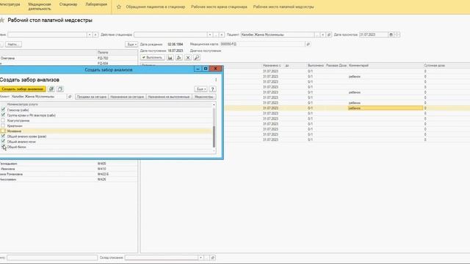The height and width of the screenshot is (264, 470).
Task: Open the calendar of the Дата просмотра field
Action: click(x=391, y=34)
